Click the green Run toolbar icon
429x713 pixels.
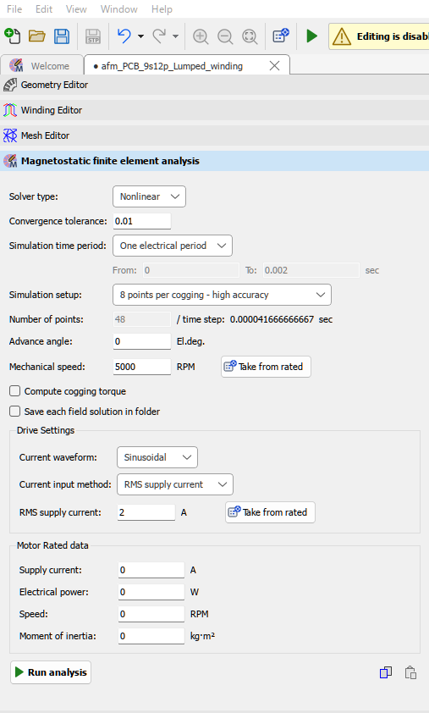tap(311, 36)
